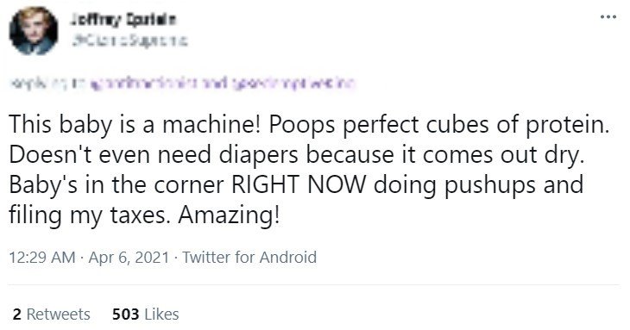Click the 'filing my taxes' phrase
This screenshot has height=330, width=630.
87,215
